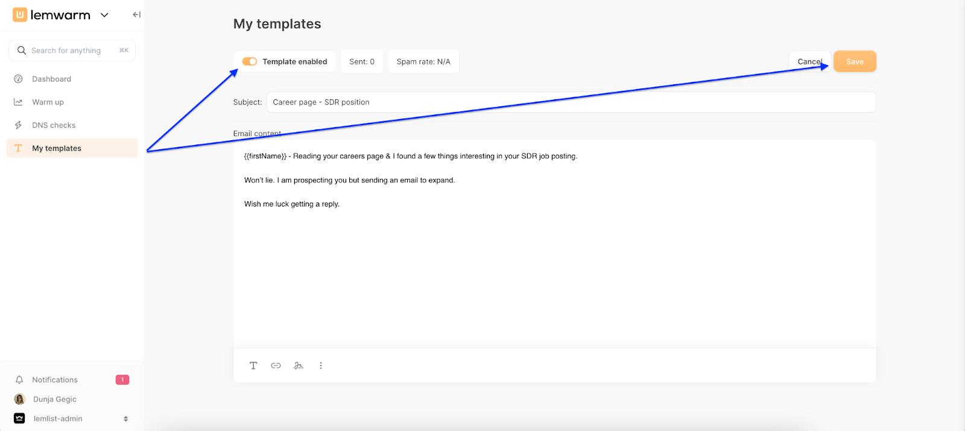Click the lemwarm logo icon

[20, 15]
